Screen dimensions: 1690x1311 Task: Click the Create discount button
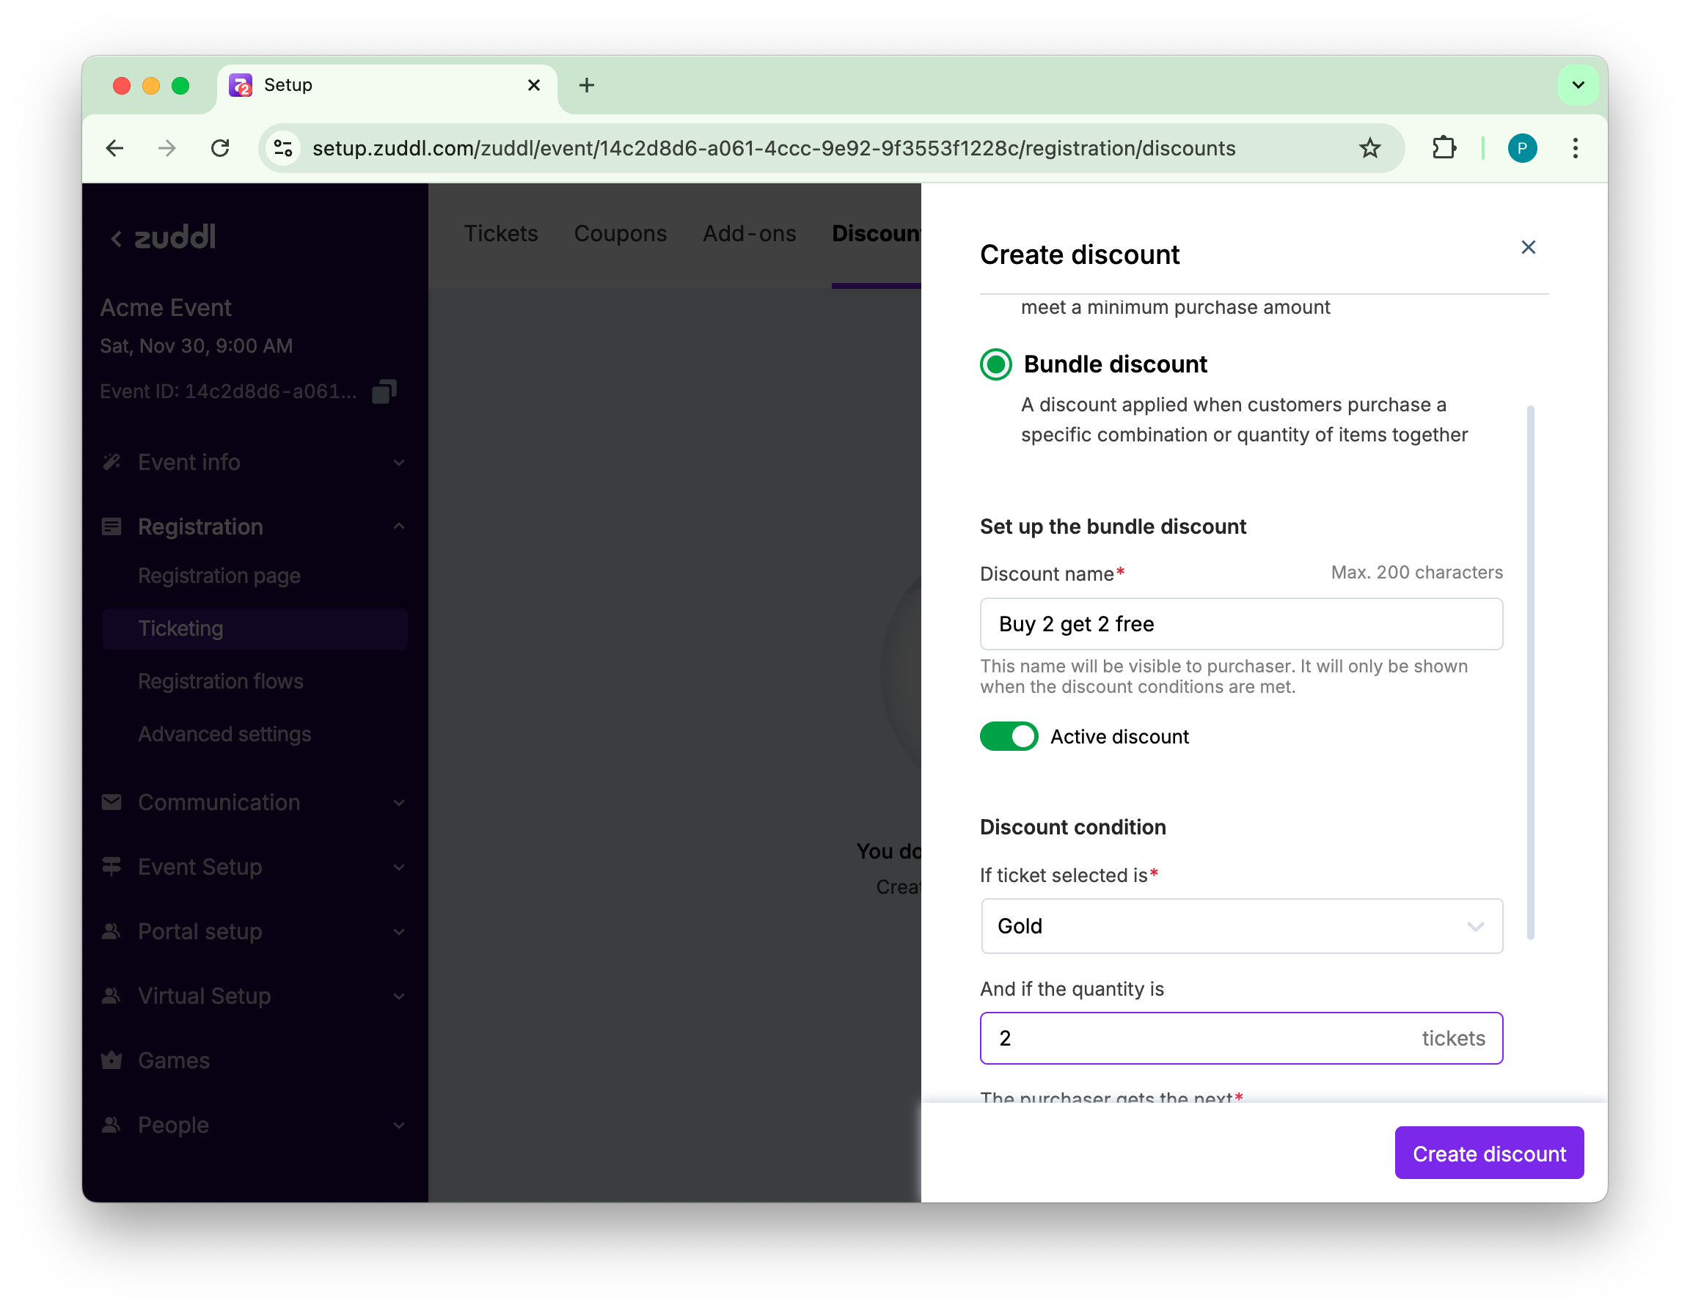1488,1153
